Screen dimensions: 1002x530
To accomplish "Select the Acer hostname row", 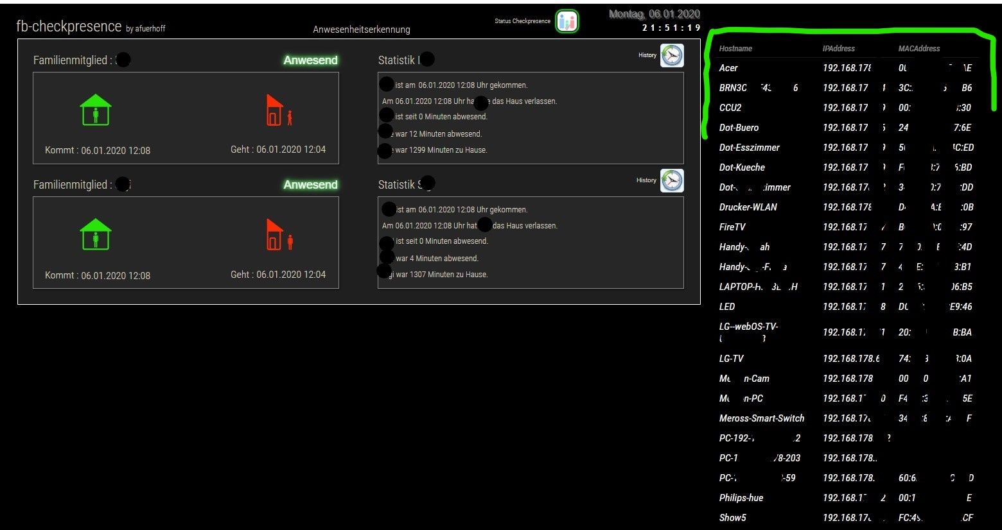I will pos(847,68).
